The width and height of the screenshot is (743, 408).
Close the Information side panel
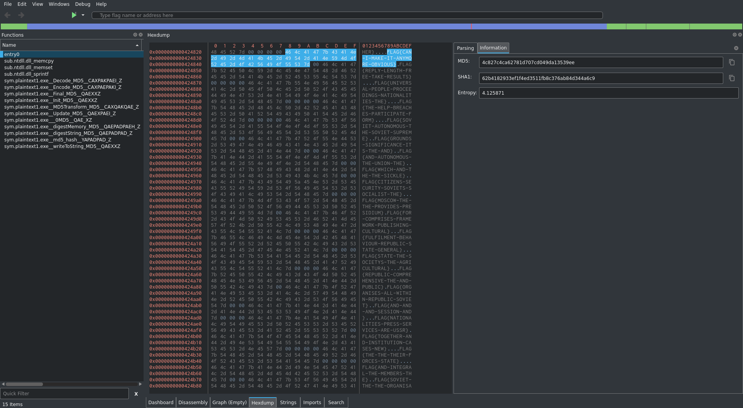tap(736, 48)
